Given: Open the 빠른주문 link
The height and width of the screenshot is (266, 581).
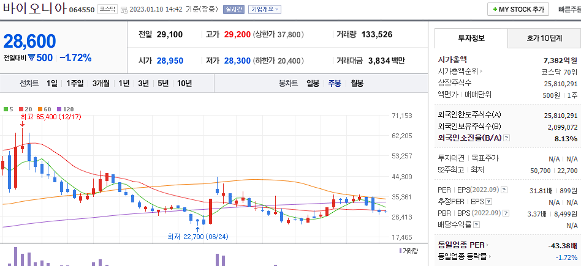Looking at the screenshot, I should pyautogui.click(x=569, y=10).
